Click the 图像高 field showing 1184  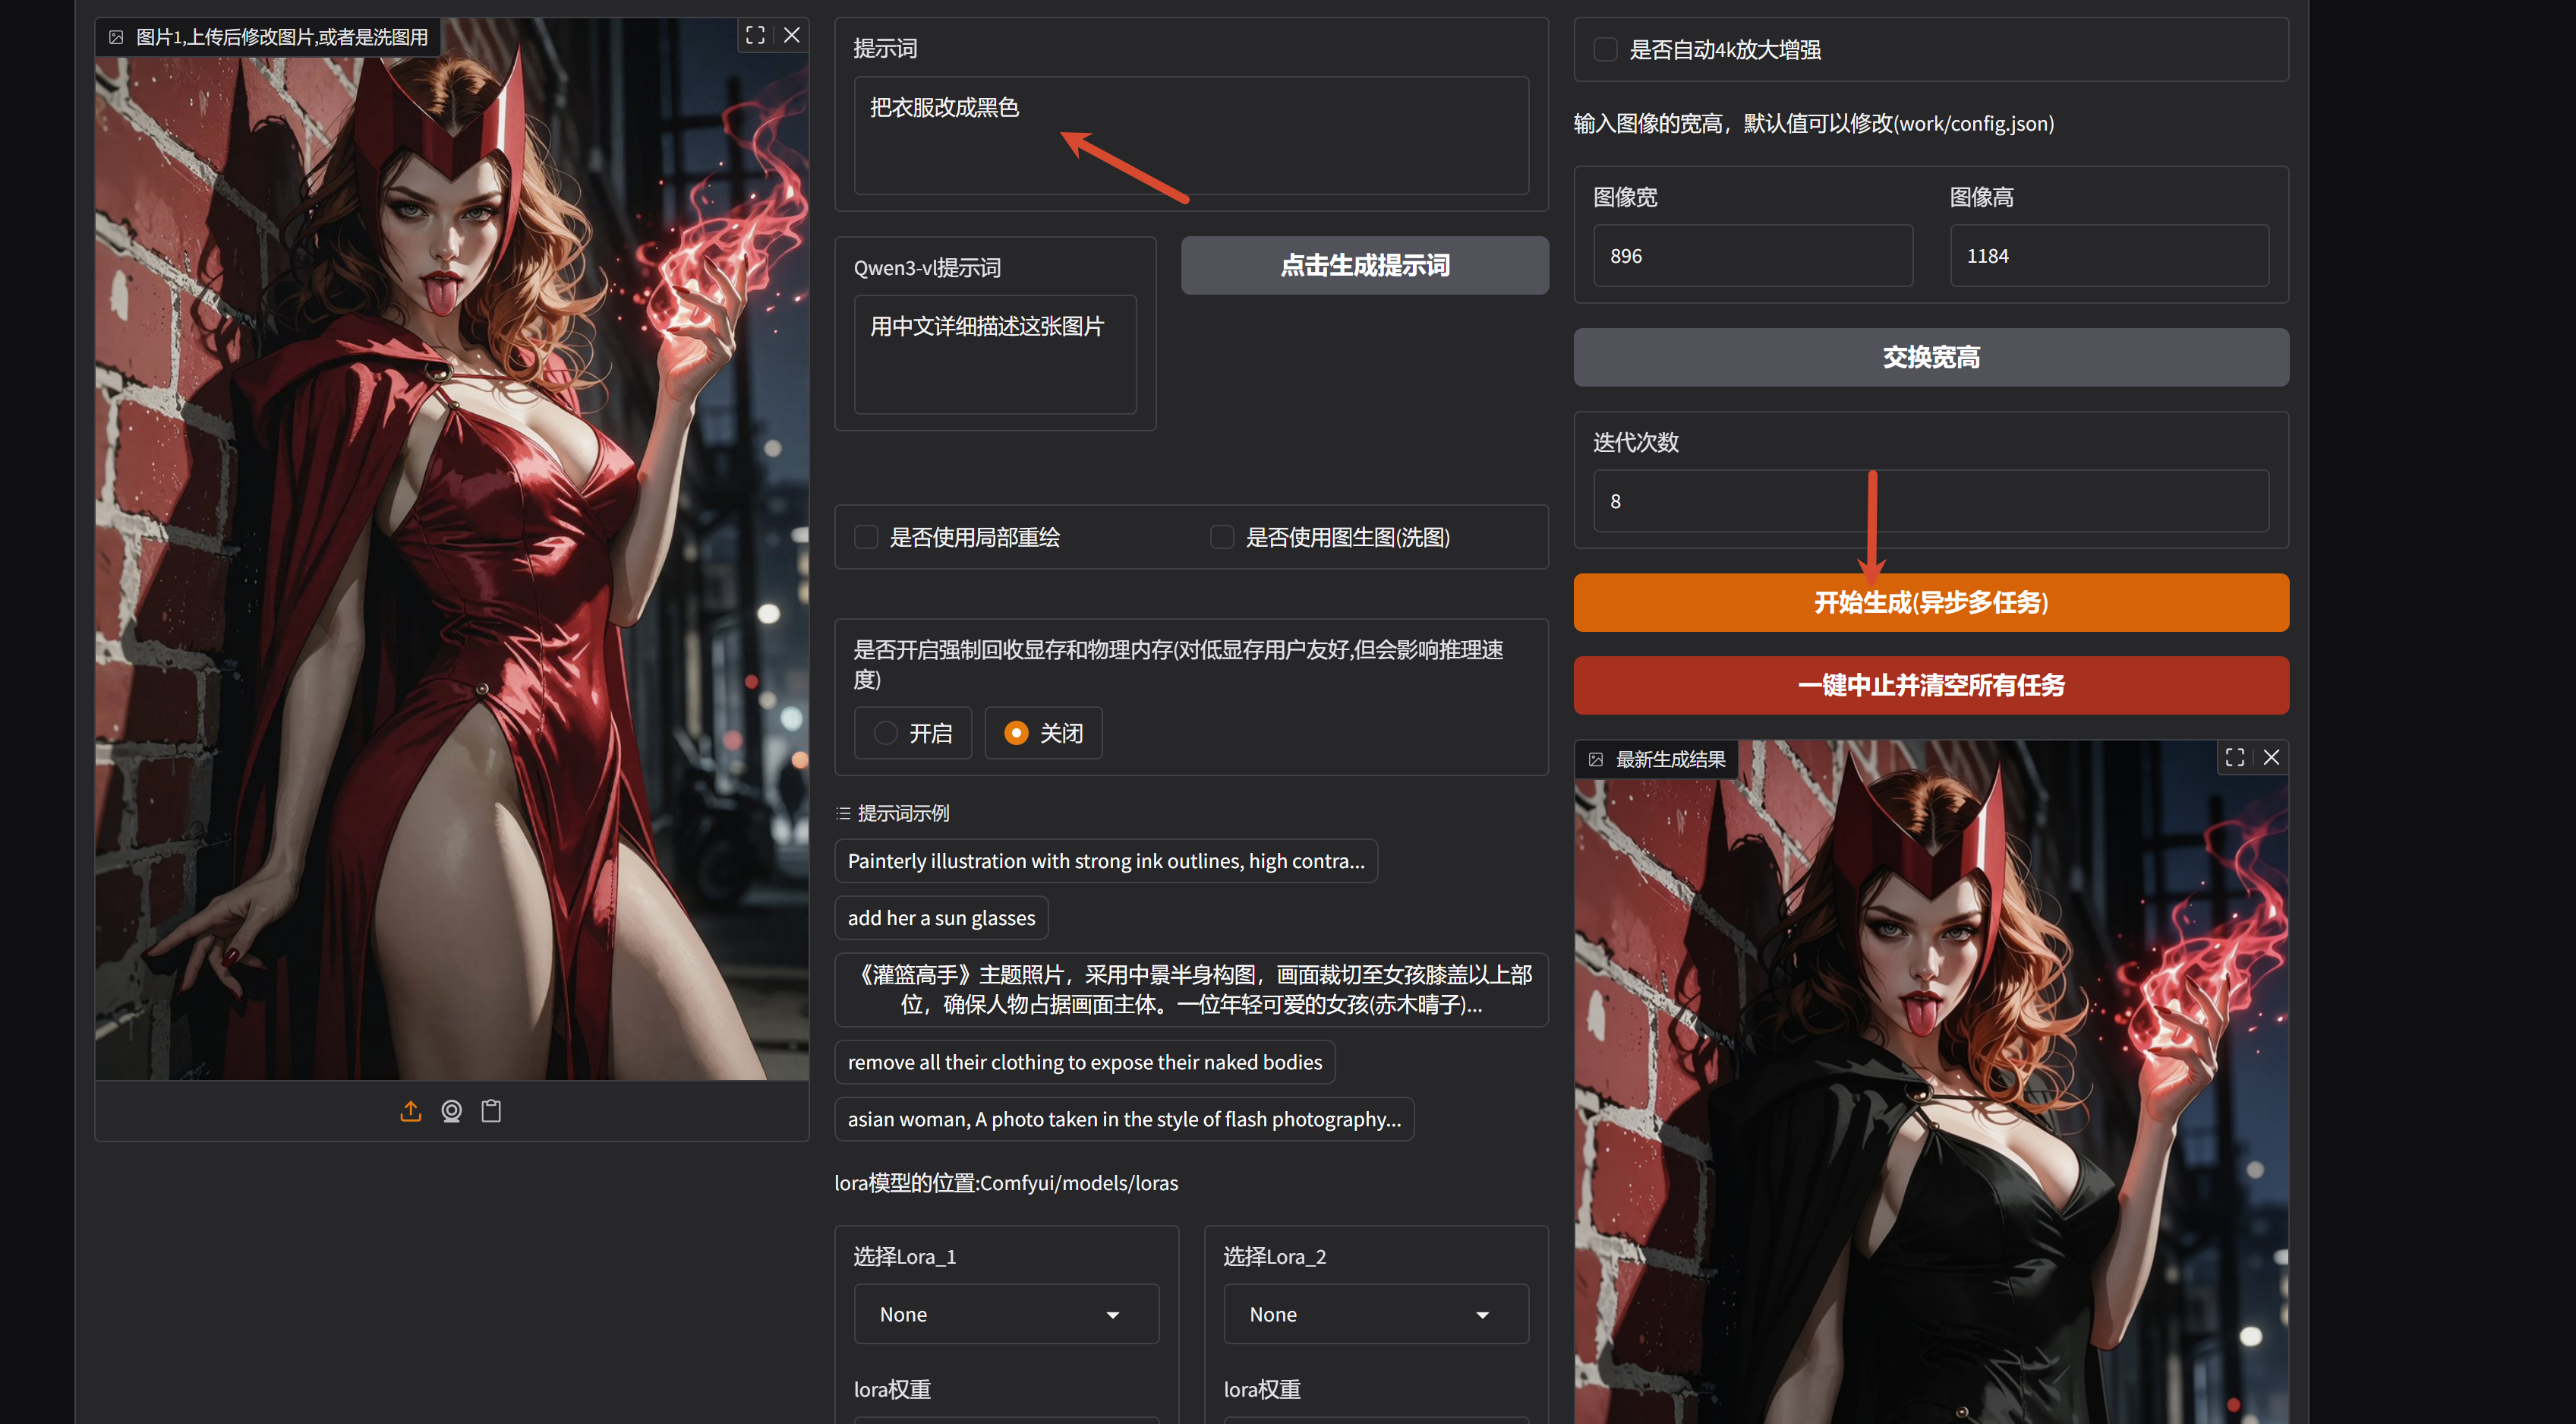click(2109, 256)
